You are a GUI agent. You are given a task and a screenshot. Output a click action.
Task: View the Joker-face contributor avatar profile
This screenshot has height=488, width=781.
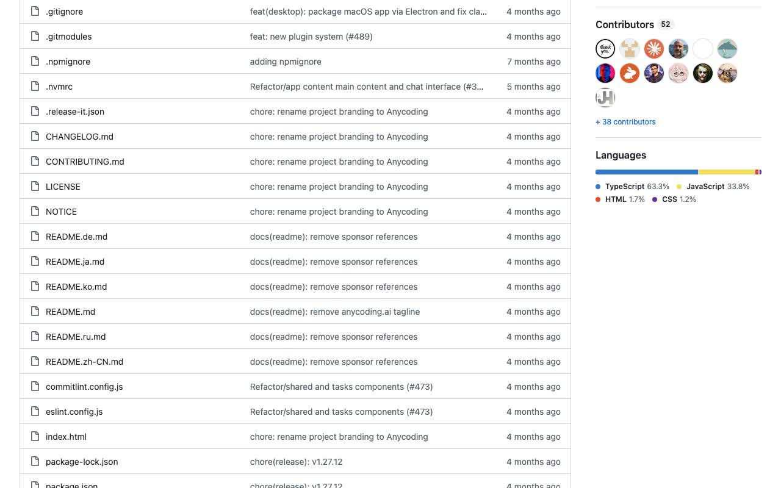click(703, 73)
